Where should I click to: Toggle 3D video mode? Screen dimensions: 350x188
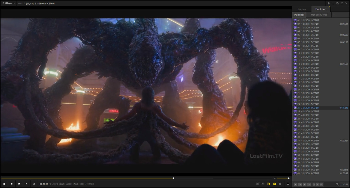click(263, 184)
